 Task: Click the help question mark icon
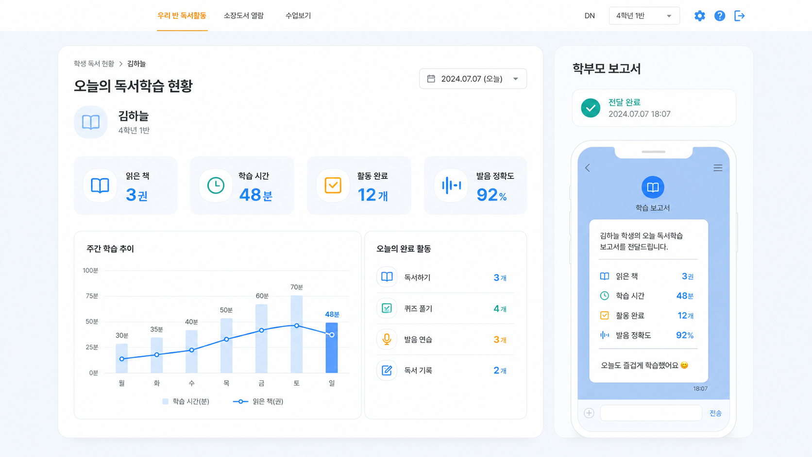pyautogui.click(x=720, y=16)
